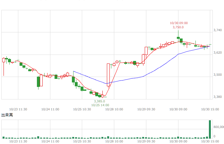Click 10/25 10:30 label under price chart
224x144 pixels.
[82, 109]
